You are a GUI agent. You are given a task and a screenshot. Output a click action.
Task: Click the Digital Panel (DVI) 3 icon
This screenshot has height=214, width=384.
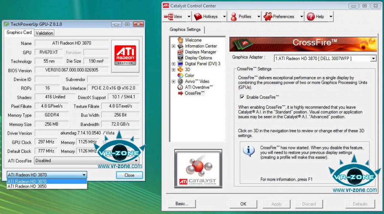click(180, 64)
